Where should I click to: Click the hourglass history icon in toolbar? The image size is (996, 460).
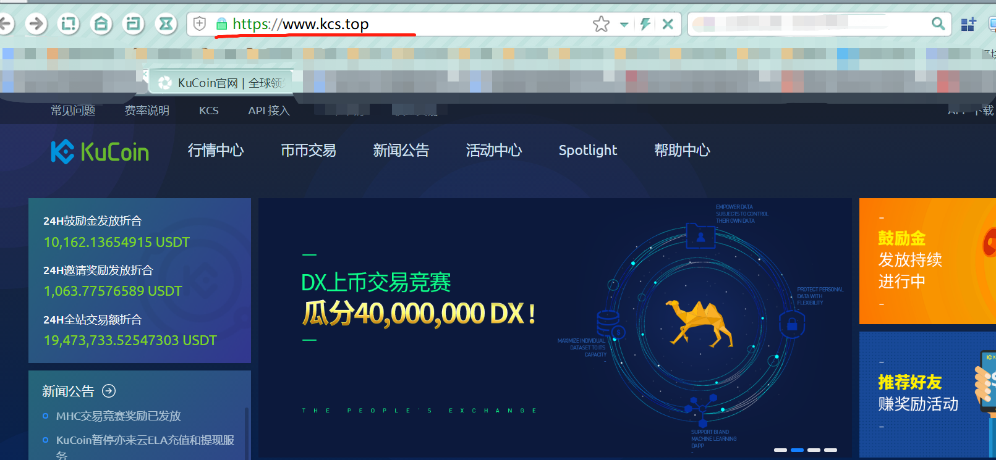(x=166, y=24)
